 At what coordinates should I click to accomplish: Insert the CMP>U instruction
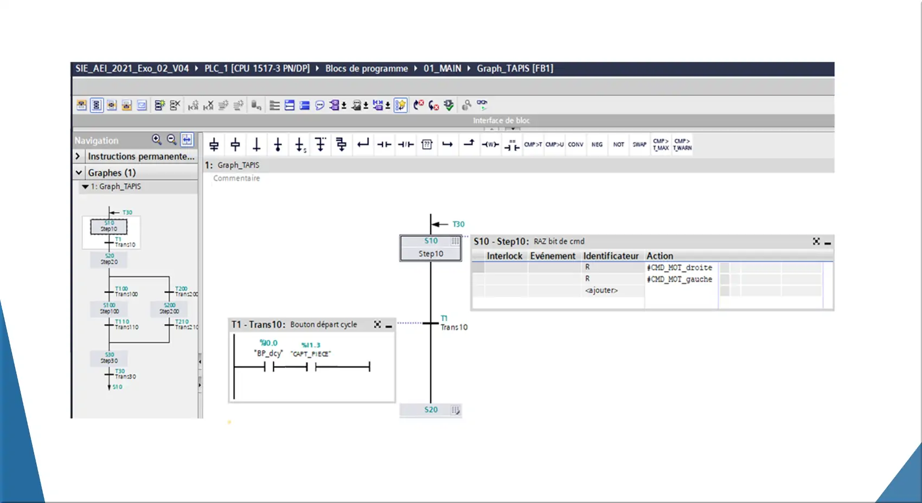[554, 145]
